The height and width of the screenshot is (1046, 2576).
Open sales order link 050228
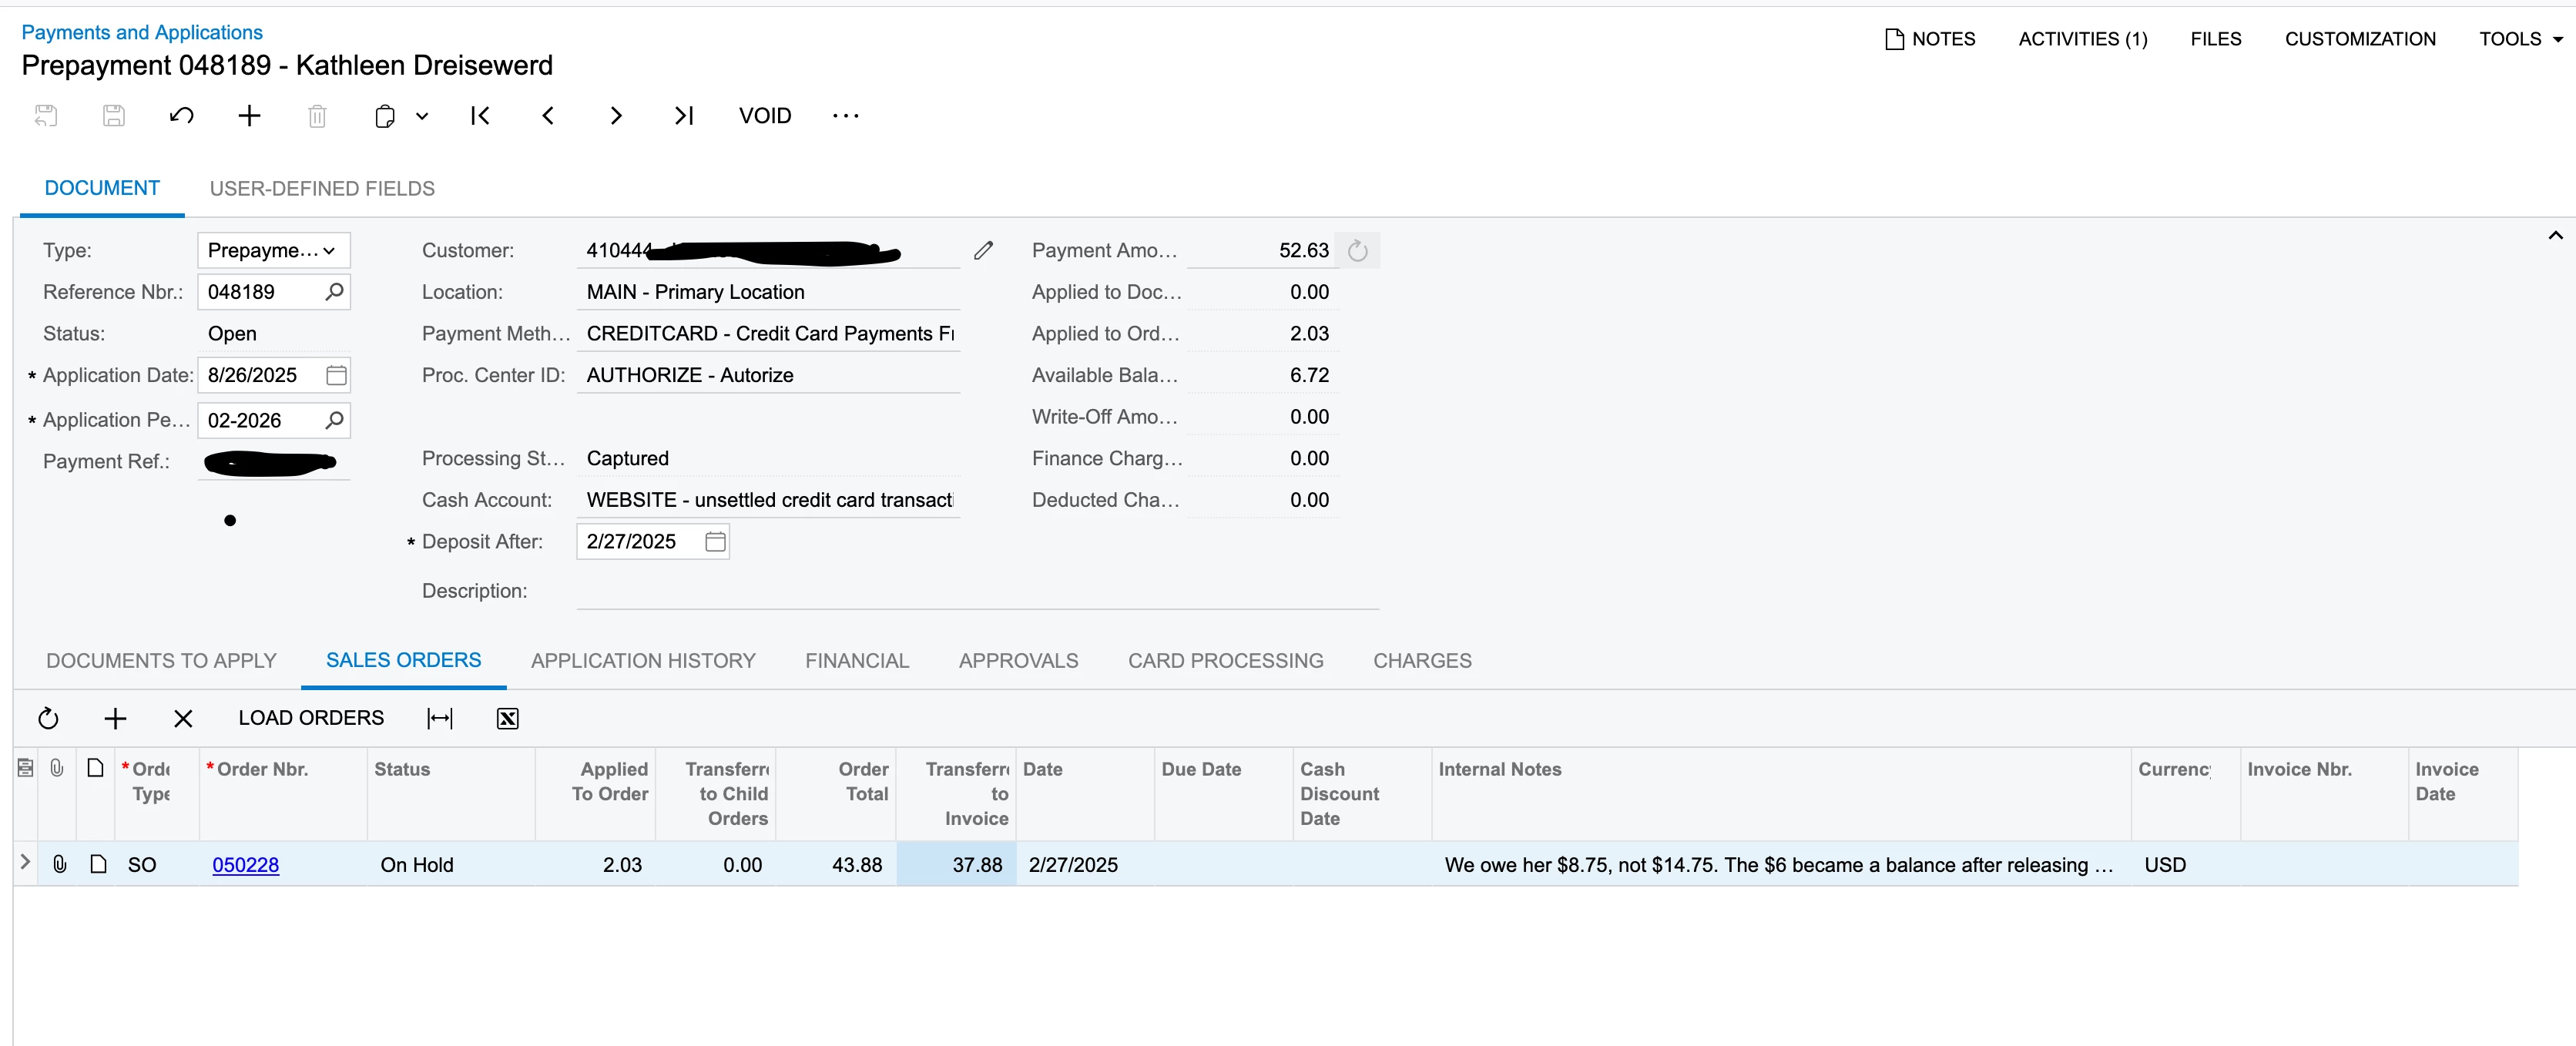(x=245, y=865)
